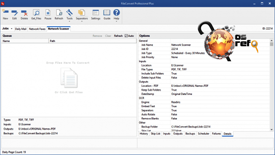The width and height of the screenshot is (275, 155).
Task: Click the Daily Page Count status text
Action: 14,152
